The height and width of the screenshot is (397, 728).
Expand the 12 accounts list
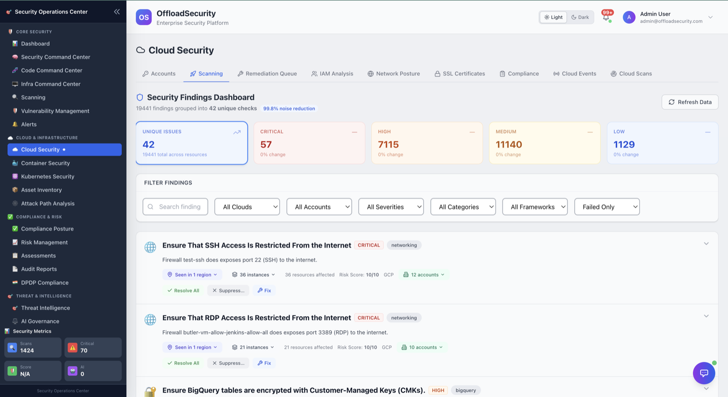(424, 275)
